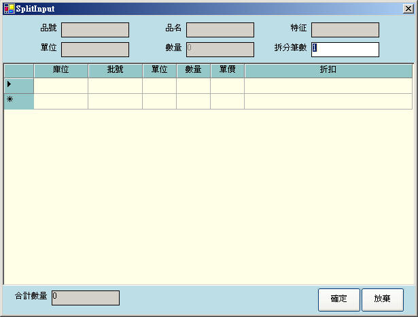Select the 數量 column header in grid
This screenshot has width=418, height=317.
point(193,71)
